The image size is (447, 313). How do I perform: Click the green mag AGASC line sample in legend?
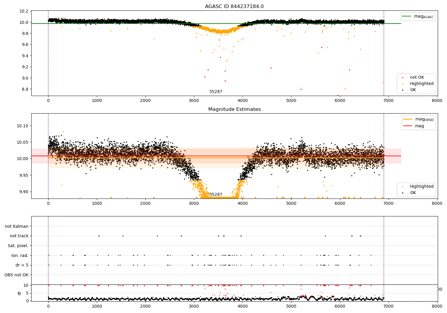(x=406, y=16)
